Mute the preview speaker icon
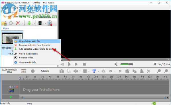This screenshot has height=105, width=171. pos(116,64)
